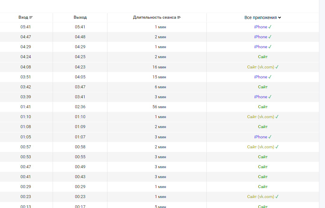Open Сайт link in the 04:24 row
Screen dimensions: 325x208
263,57
